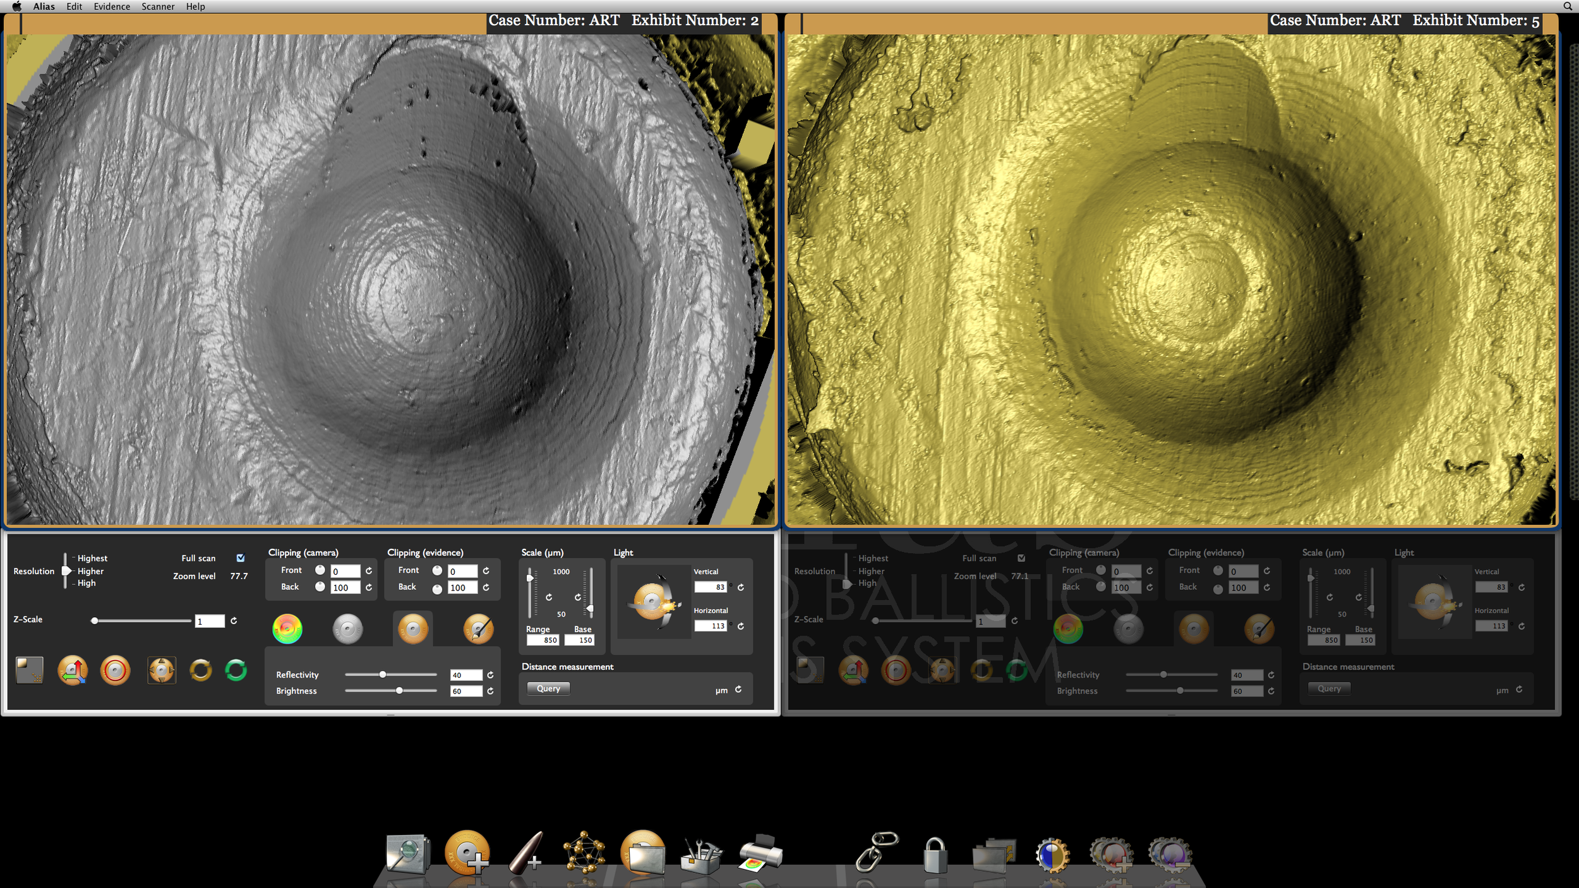
Task: Toggle Full scan checkbox in right panel
Action: tap(1021, 558)
